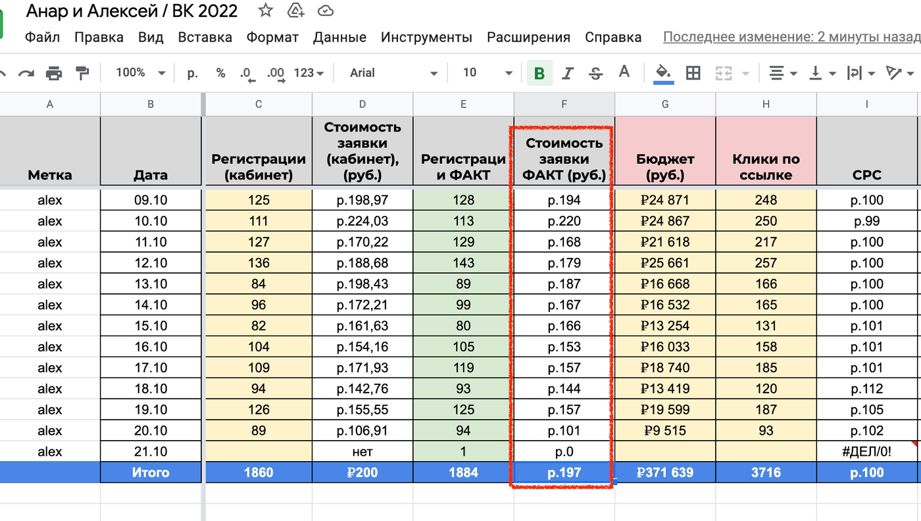Select total cell р.197
This screenshot has width=921, height=521.
564,472
